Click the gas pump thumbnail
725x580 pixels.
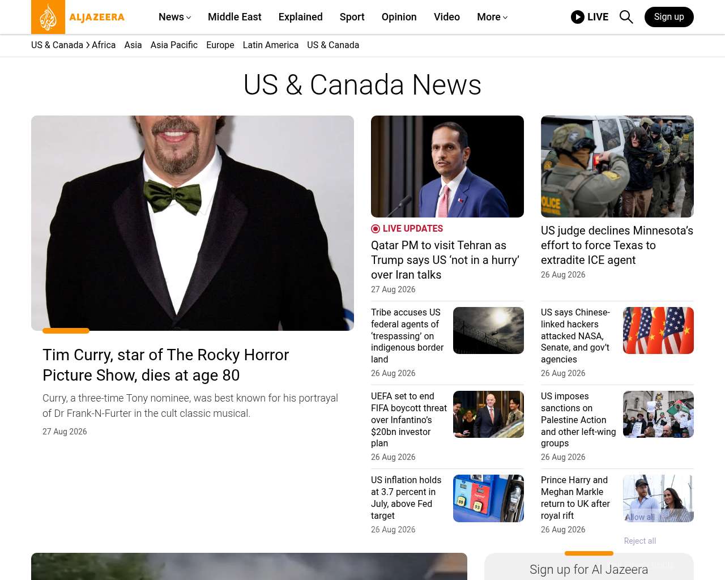pyautogui.click(x=488, y=498)
